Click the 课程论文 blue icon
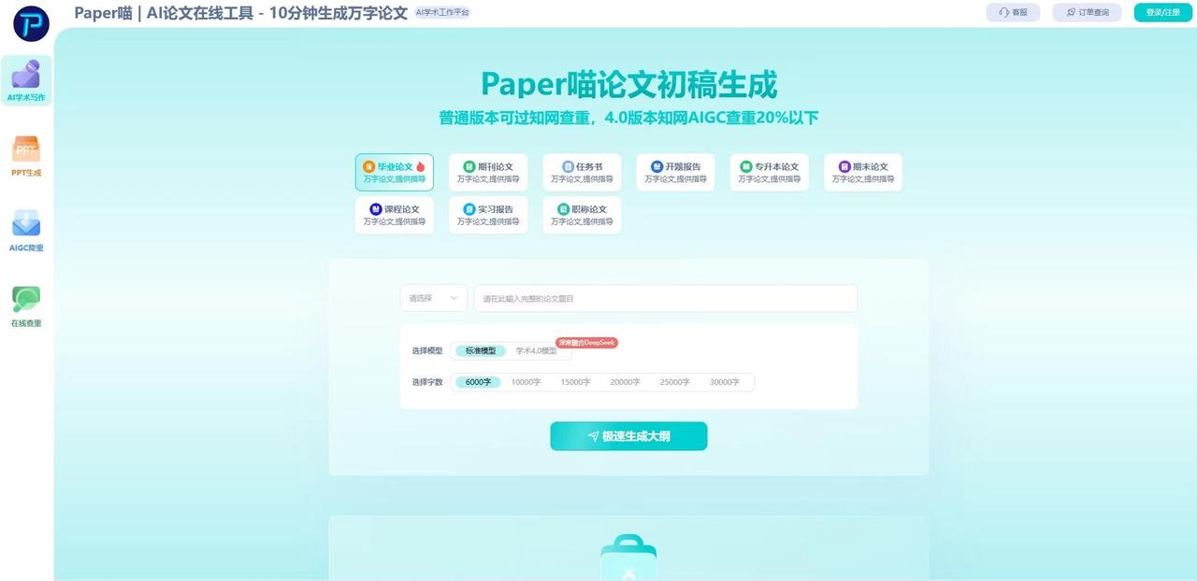Viewport: 1197px width, 581px height. [376, 209]
